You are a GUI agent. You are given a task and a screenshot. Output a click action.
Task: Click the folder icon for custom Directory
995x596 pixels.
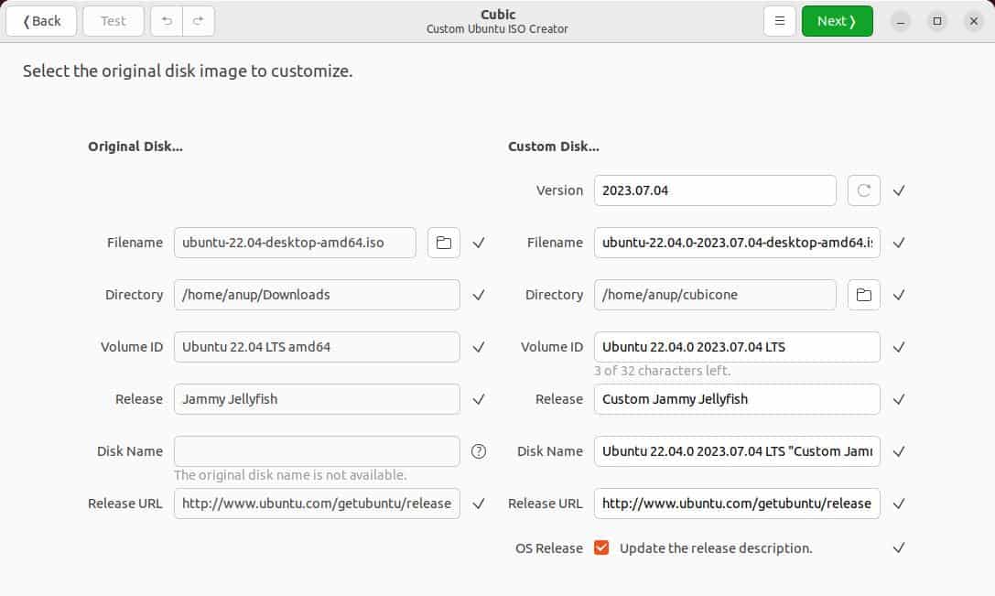coord(863,295)
